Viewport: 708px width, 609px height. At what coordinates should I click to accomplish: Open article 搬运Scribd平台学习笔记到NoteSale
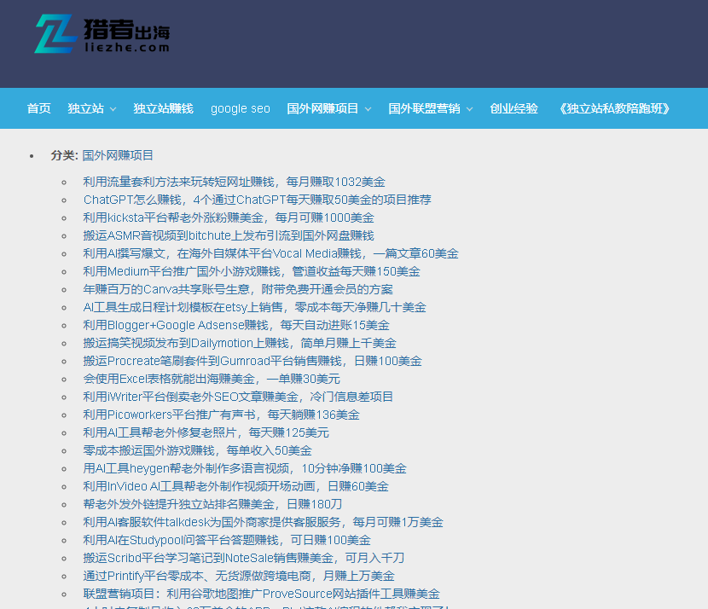pos(244,558)
